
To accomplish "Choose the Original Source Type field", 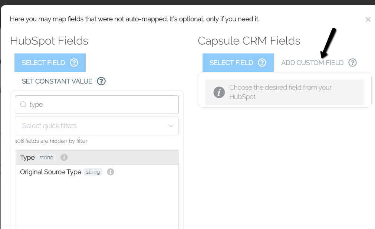I will tap(97, 172).
